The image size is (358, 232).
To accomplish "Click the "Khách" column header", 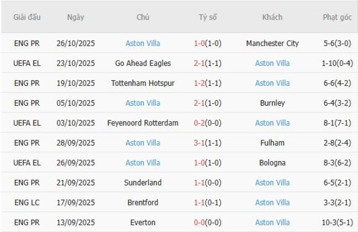I will (x=272, y=17).
